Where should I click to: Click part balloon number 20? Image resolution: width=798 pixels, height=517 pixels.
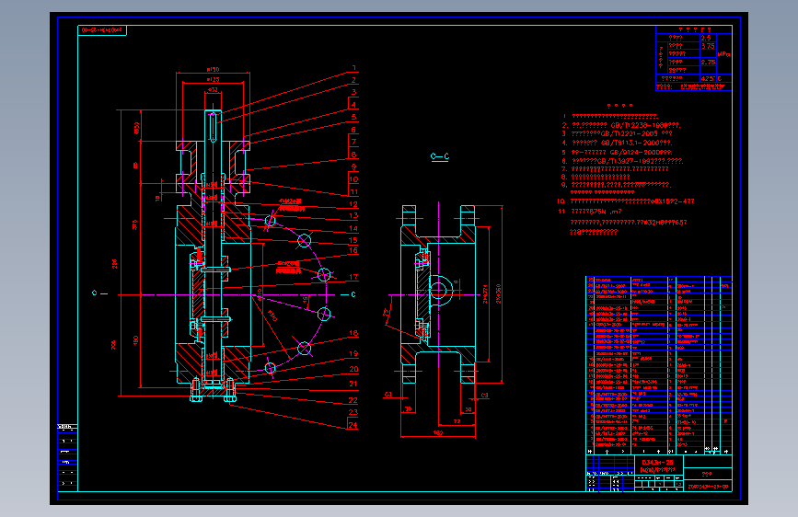[x=353, y=369]
